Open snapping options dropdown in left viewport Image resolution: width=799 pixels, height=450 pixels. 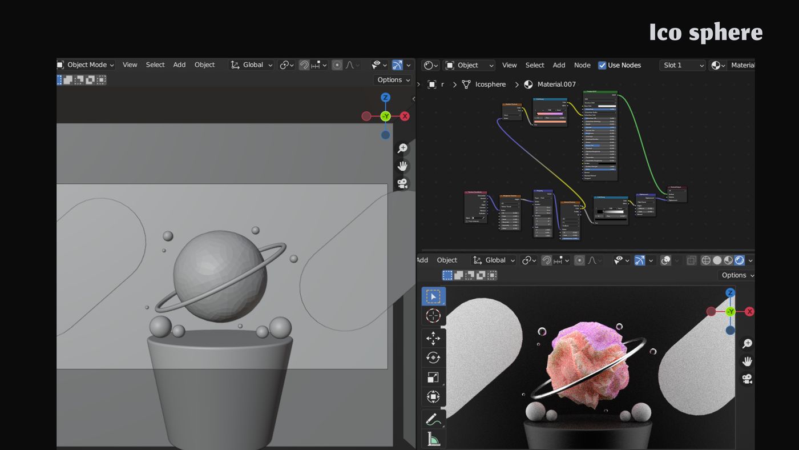pyautogui.click(x=319, y=65)
